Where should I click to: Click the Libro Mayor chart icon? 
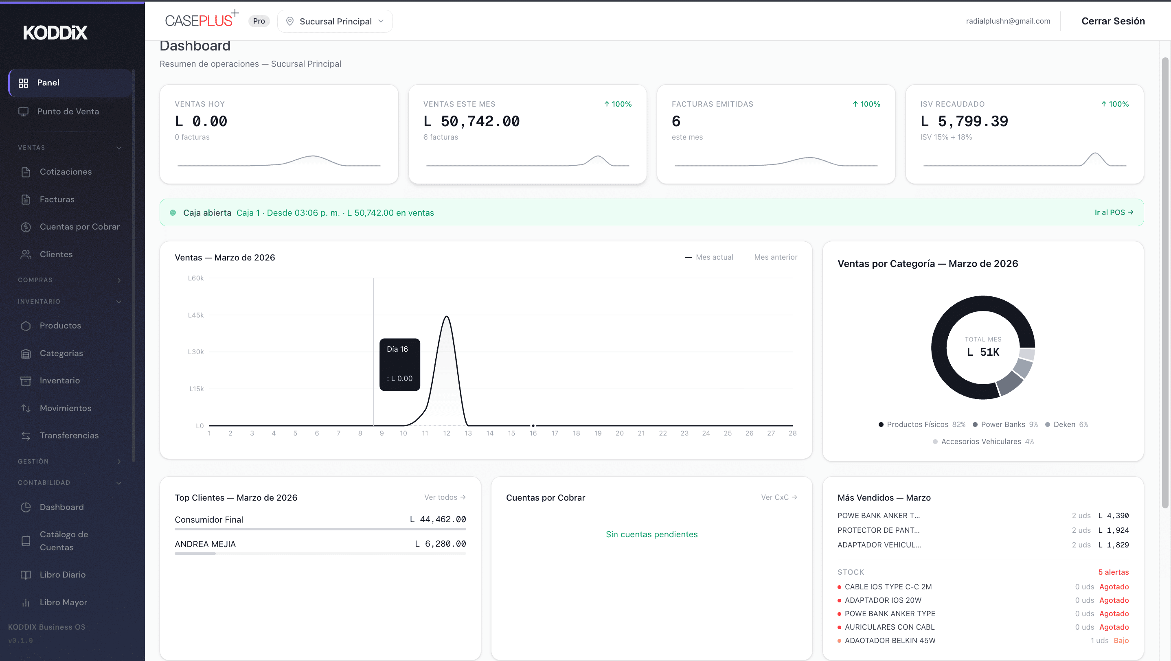tap(26, 603)
